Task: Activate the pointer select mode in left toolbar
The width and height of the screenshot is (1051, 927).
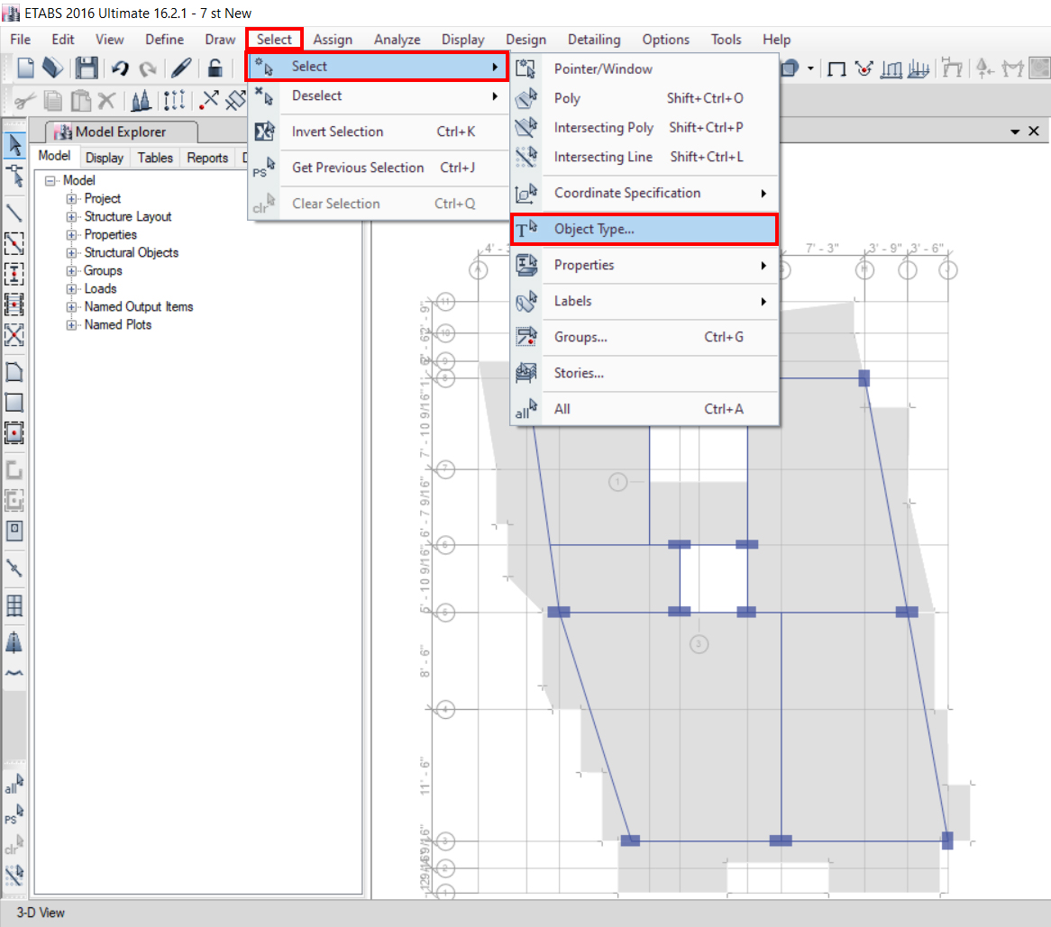Action: (x=14, y=145)
